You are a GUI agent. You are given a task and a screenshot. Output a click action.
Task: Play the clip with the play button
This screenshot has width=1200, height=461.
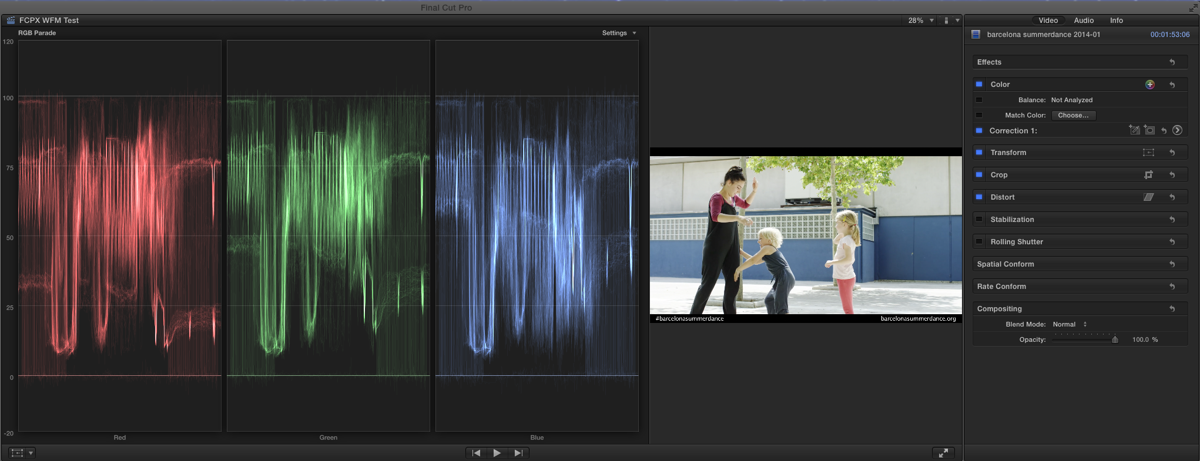497,453
